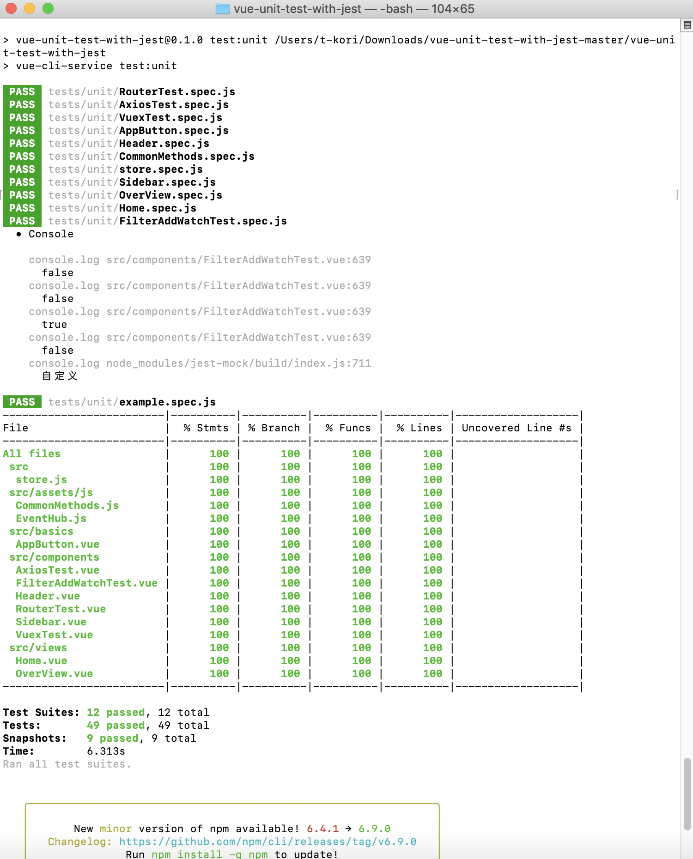
Task: Click the CommonMethods.js coverage row
Action: pyautogui.click(x=292, y=505)
